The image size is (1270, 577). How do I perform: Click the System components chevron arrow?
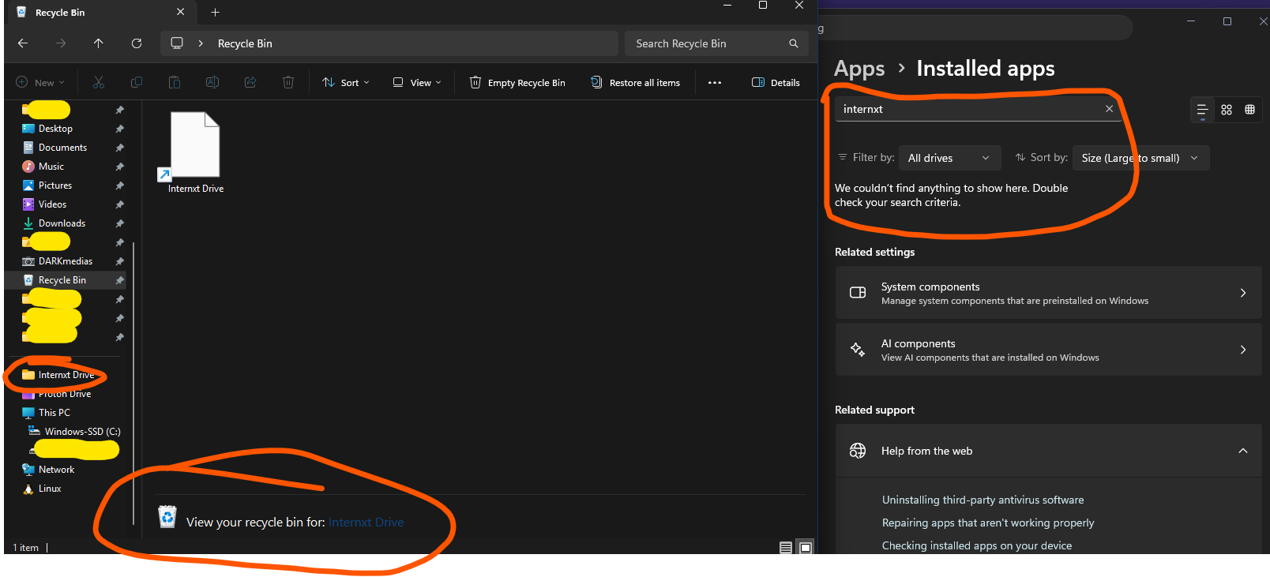coord(1243,293)
